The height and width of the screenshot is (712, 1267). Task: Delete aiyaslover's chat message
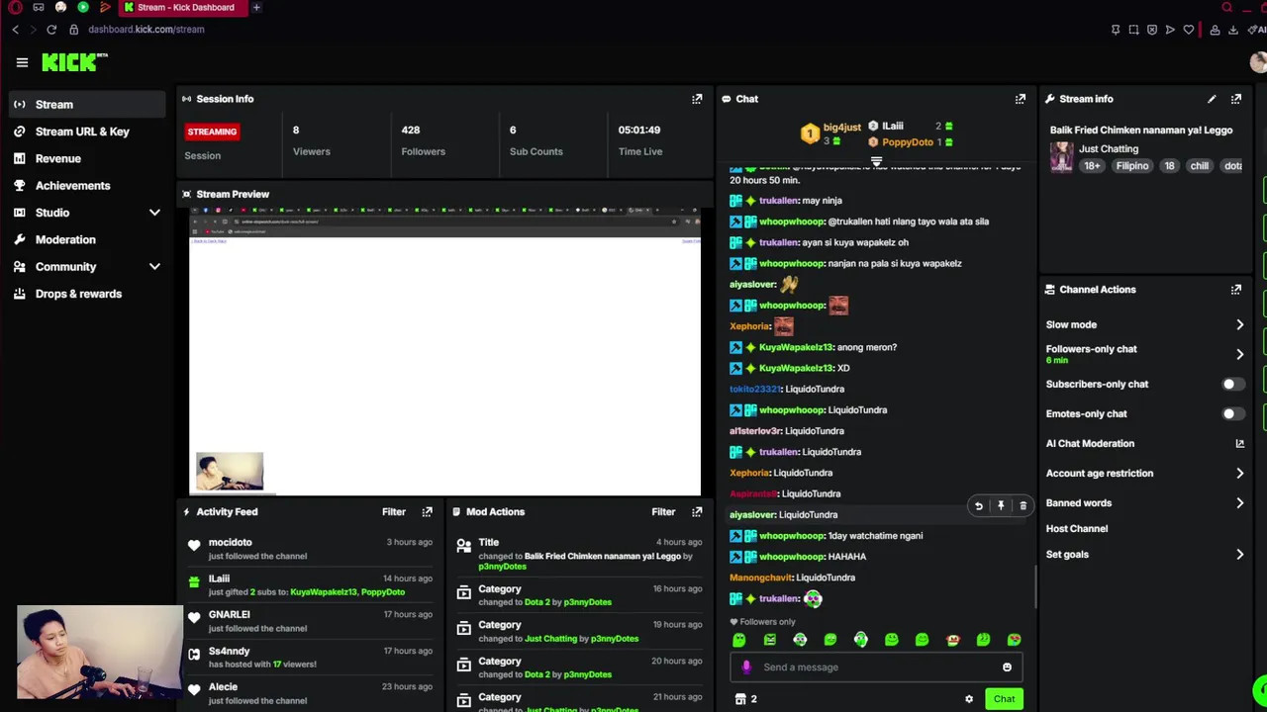(x=1023, y=506)
